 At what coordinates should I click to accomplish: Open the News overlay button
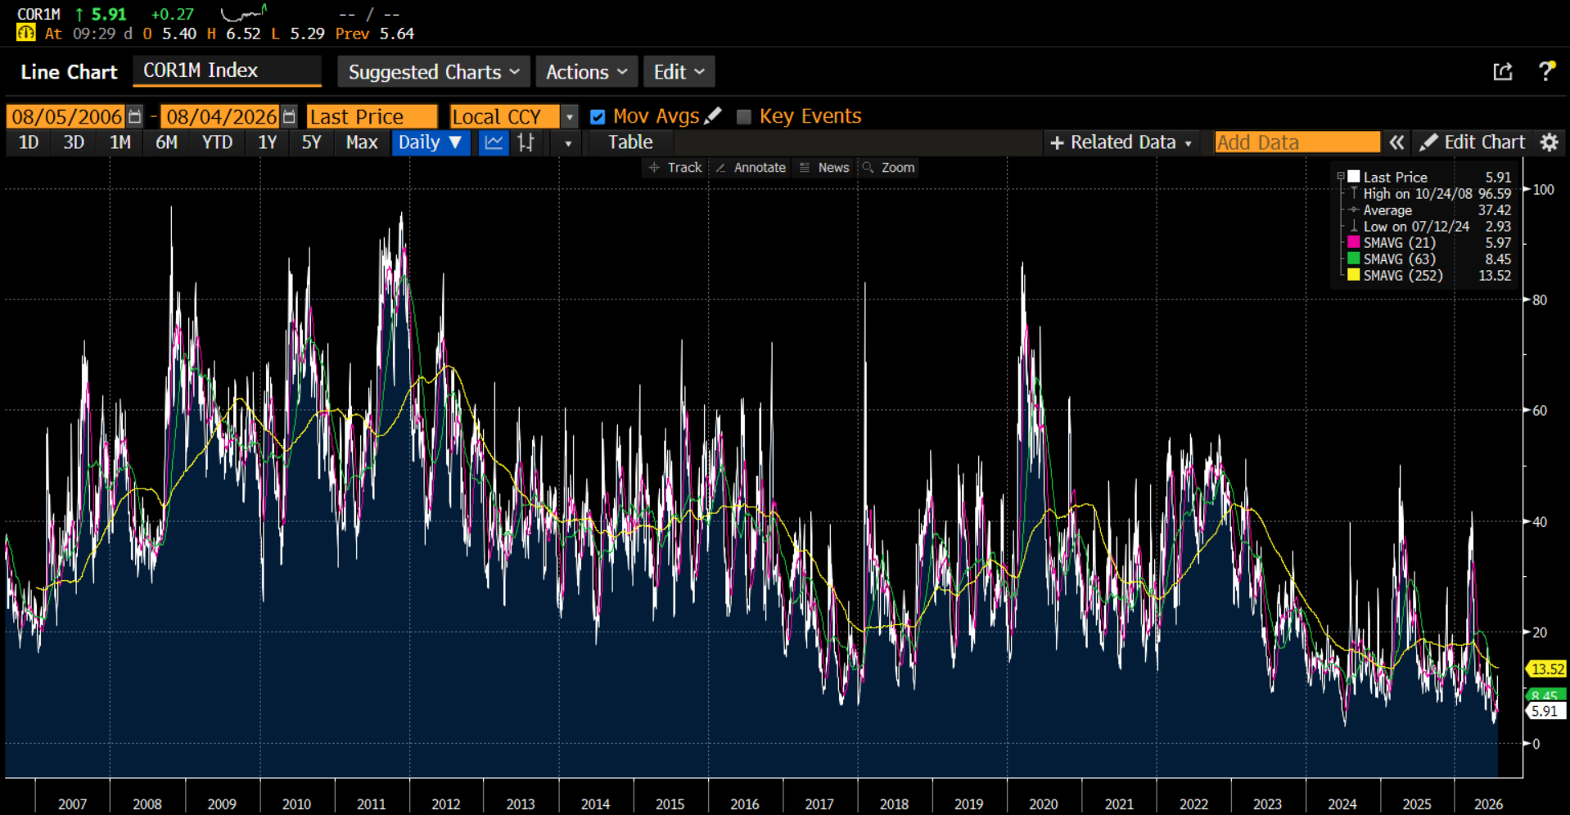point(824,168)
